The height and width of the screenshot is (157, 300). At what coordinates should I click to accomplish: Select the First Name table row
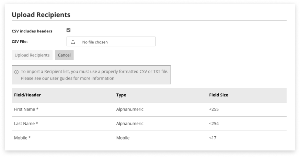click(149, 109)
